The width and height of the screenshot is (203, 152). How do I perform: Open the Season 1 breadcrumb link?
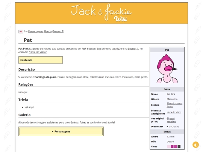pos(58,32)
